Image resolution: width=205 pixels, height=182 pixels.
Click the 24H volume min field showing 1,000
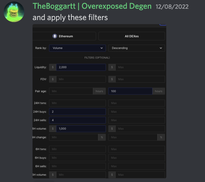pyautogui.click(x=81, y=129)
